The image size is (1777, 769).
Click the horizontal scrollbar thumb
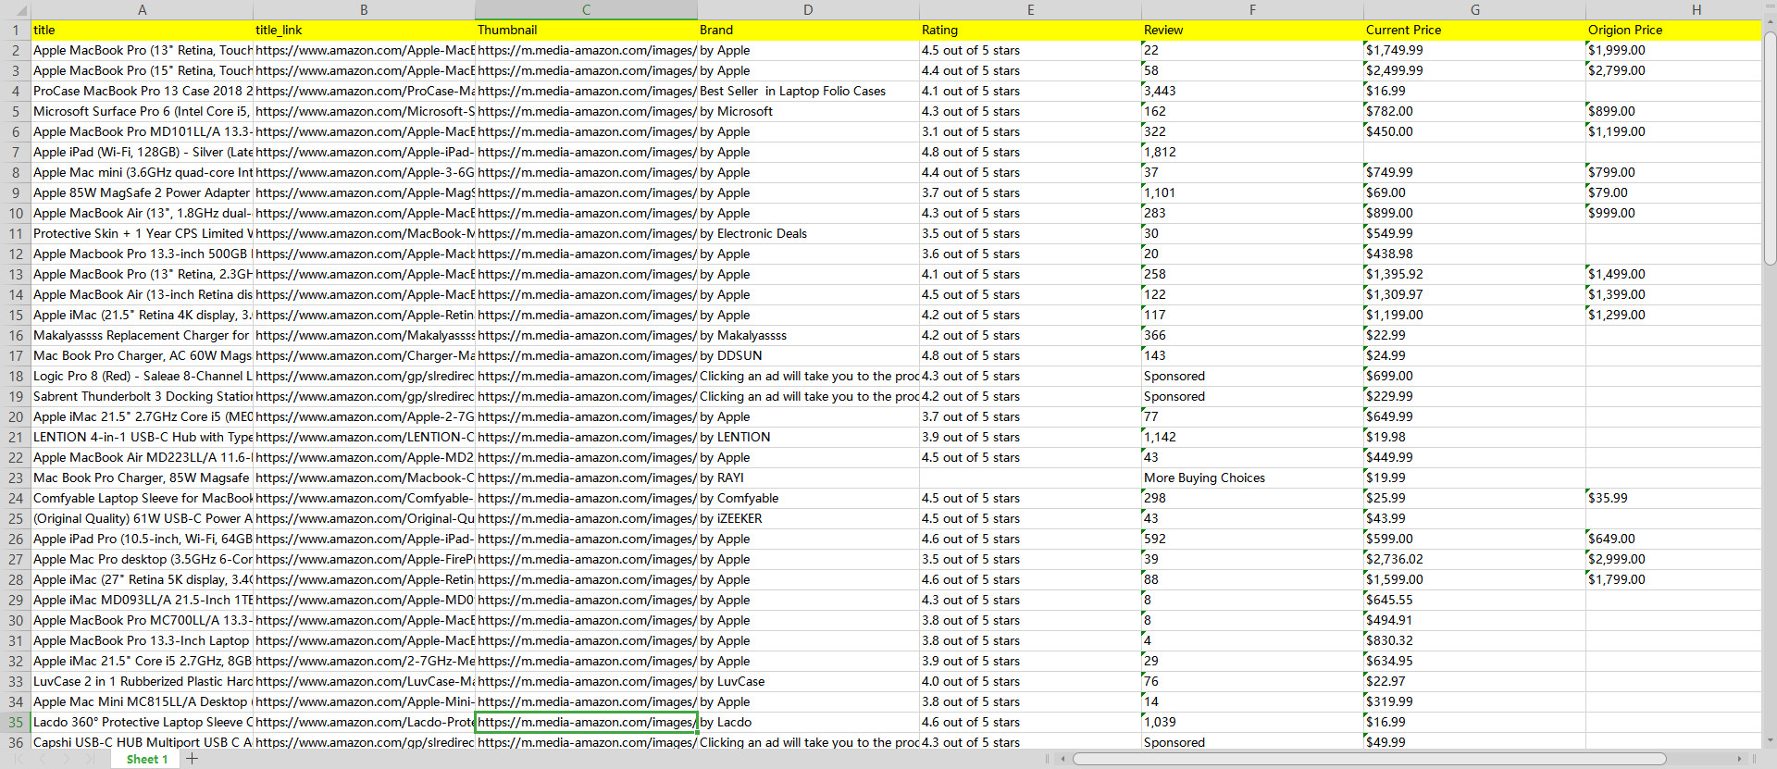(x=1370, y=759)
